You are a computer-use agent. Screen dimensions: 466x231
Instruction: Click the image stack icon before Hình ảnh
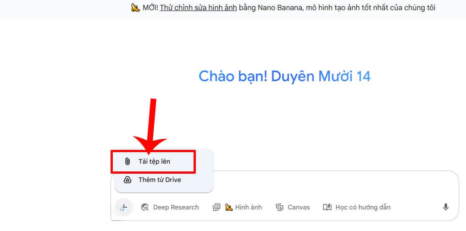(x=216, y=207)
